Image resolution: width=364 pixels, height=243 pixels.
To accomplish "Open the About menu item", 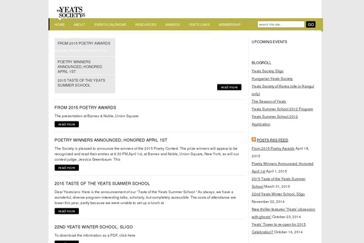I will 79,25.
